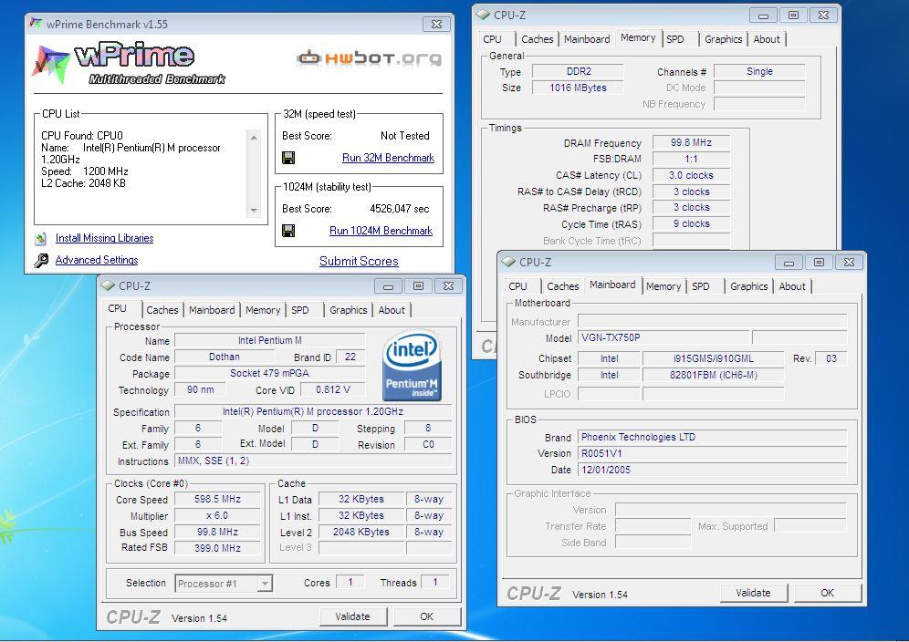This screenshot has height=642, width=909.
Task: Click the Intel Pentium M inside badge
Action: click(x=413, y=365)
